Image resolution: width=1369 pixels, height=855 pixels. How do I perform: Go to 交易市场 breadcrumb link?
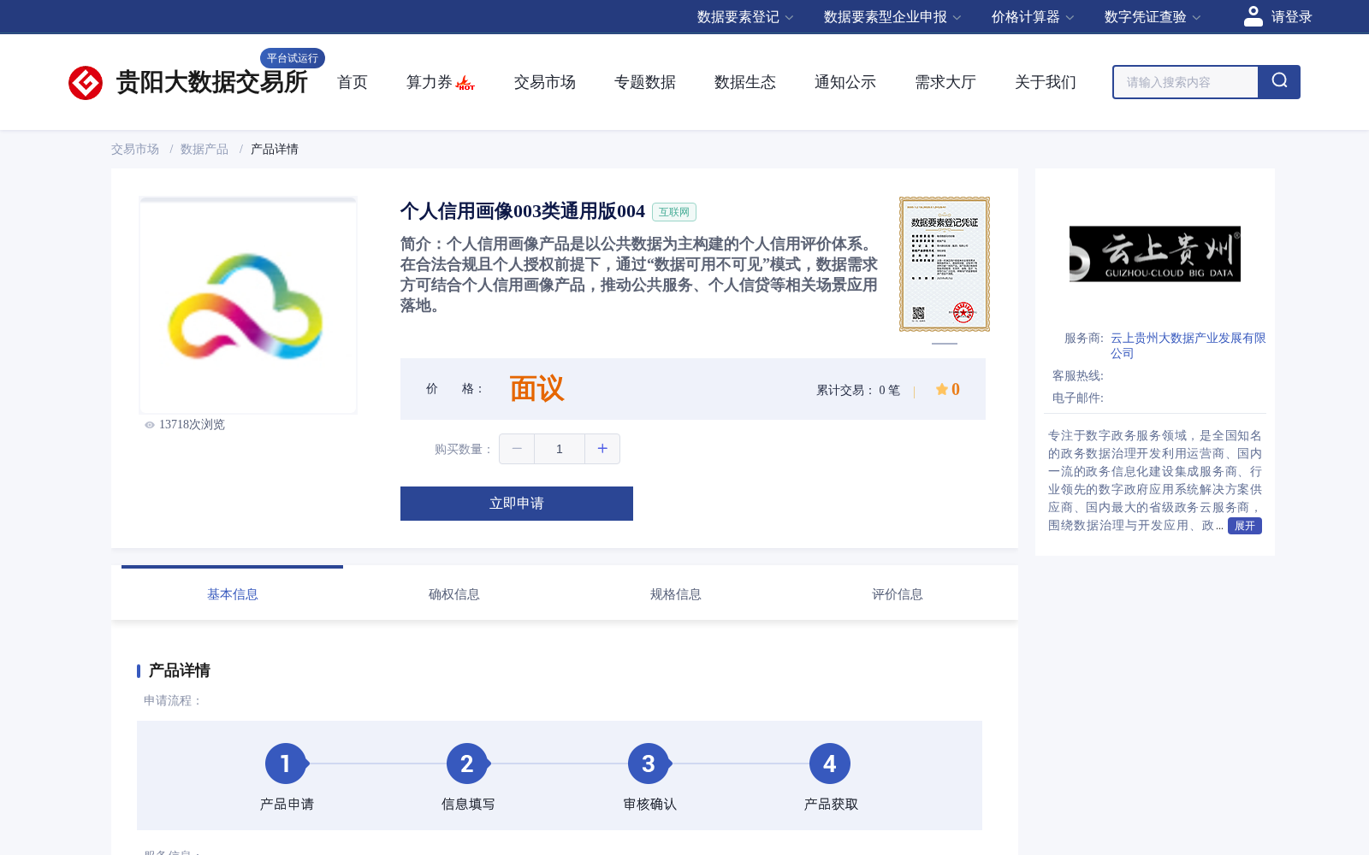point(135,150)
